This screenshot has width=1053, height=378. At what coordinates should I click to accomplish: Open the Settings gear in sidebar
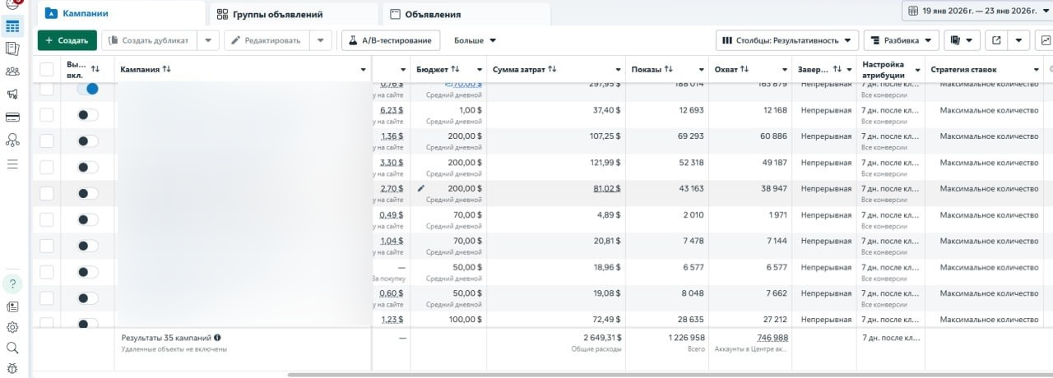click(12, 327)
